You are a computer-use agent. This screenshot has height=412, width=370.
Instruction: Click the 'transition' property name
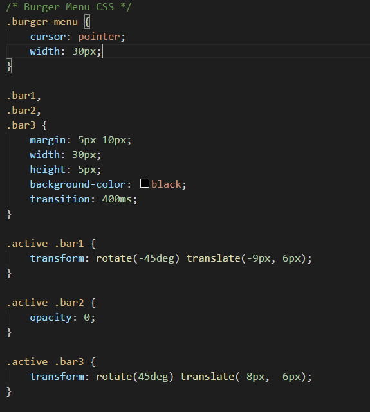click(60, 199)
